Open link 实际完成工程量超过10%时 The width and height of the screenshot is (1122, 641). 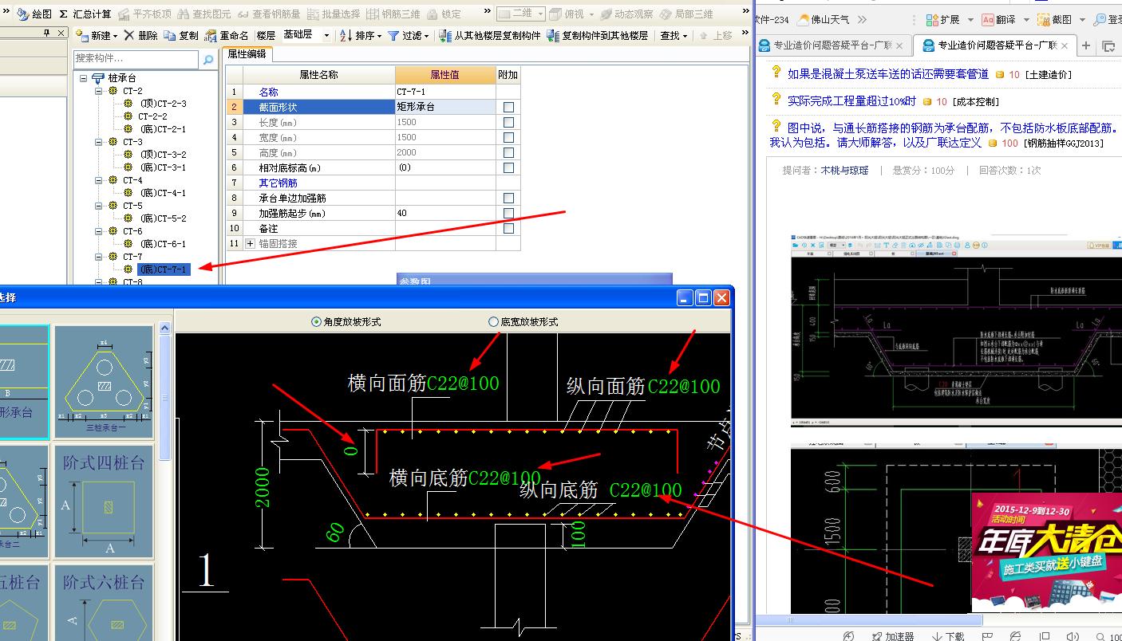[851, 100]
